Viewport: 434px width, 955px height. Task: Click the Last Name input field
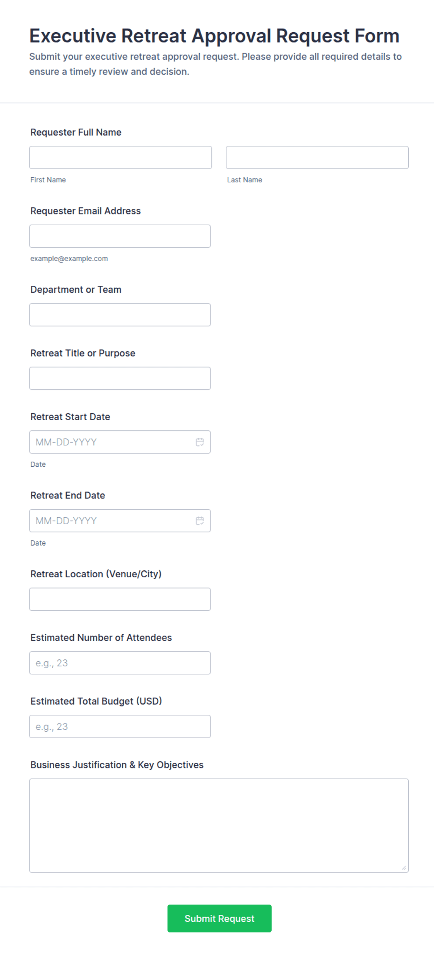point(317,158)
